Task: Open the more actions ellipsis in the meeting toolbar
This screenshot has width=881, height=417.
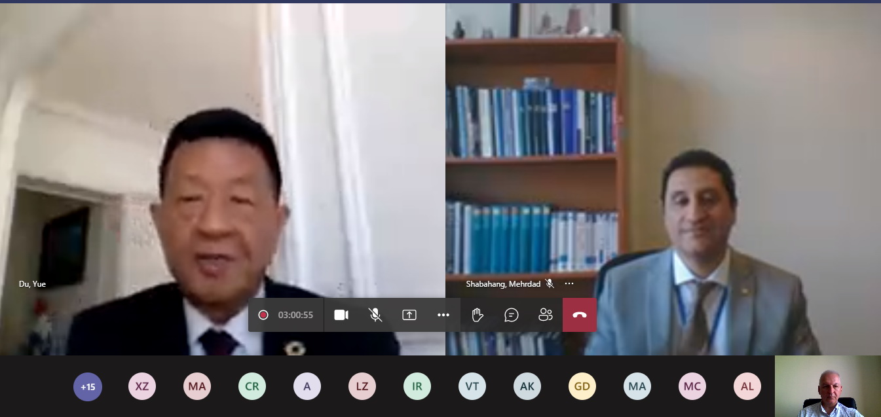Action: click(x=443, y=315)
